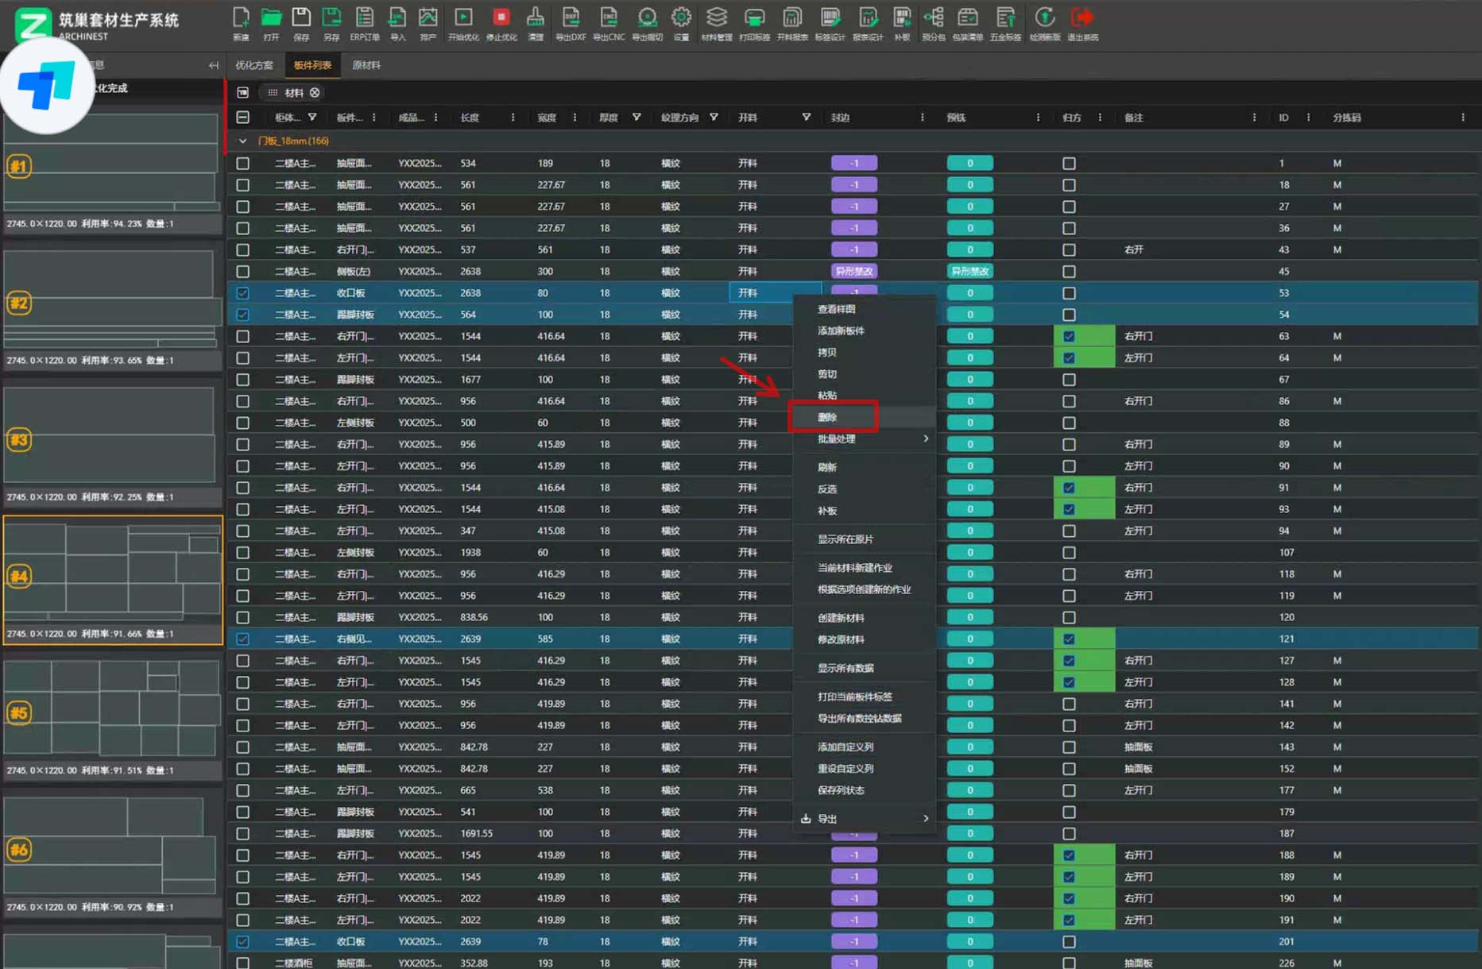
Task: Click the 开始优化 start optimization icon
Action: coord(463,18)
